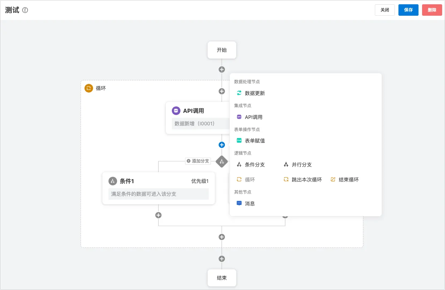This screenshot has height=290, width=445.
Task: Click the 循环 container label text
Action: pyautogui.click(x=101, y=88)
